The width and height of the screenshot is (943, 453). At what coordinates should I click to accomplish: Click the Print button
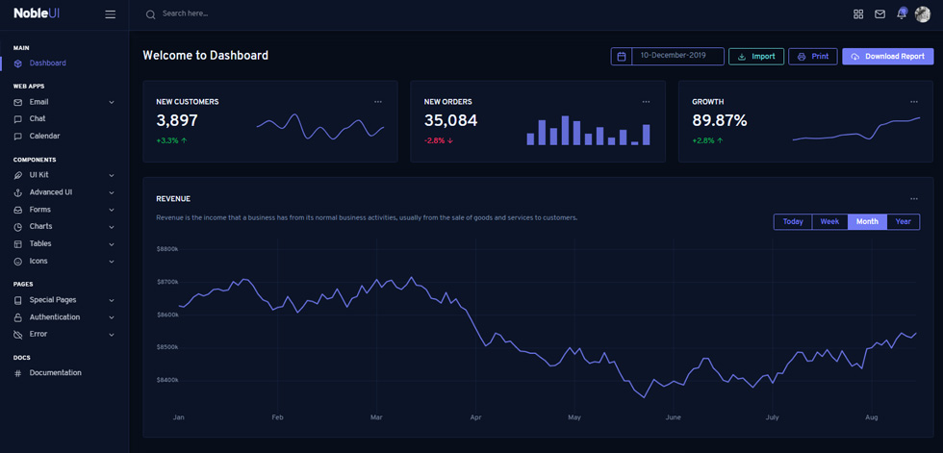tap(813, 57)
